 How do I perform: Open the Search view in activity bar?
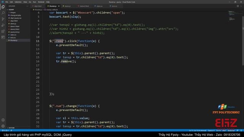pyautogui.click(x=3, y=13)
